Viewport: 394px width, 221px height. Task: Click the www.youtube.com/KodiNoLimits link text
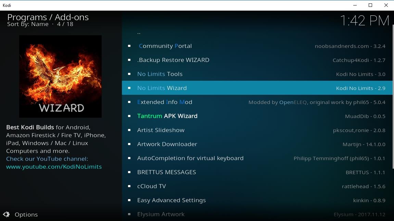click(54, 167)
